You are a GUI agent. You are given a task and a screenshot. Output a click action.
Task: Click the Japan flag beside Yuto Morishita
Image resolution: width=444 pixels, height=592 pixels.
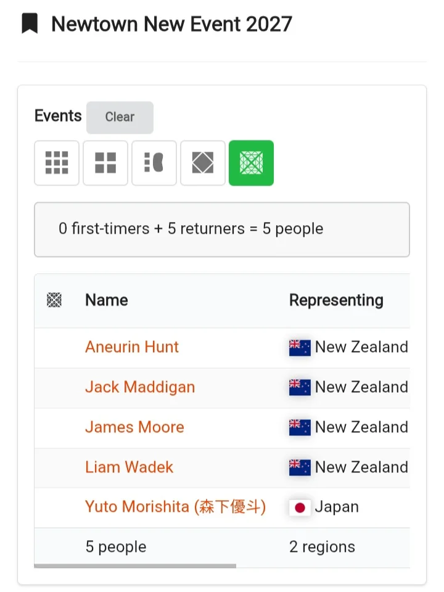pyautogui.click(x=300, y=508)
